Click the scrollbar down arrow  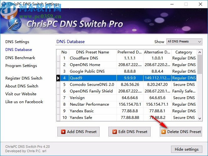(x=200, y=118)
